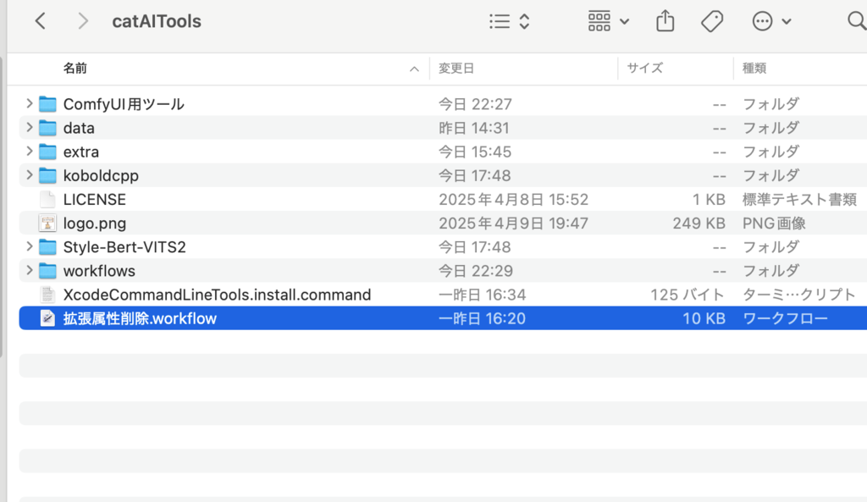Viewport: 867px width, 502px height.
Task: Click the ワークフロー kind cell
Action: coord(785,318)
